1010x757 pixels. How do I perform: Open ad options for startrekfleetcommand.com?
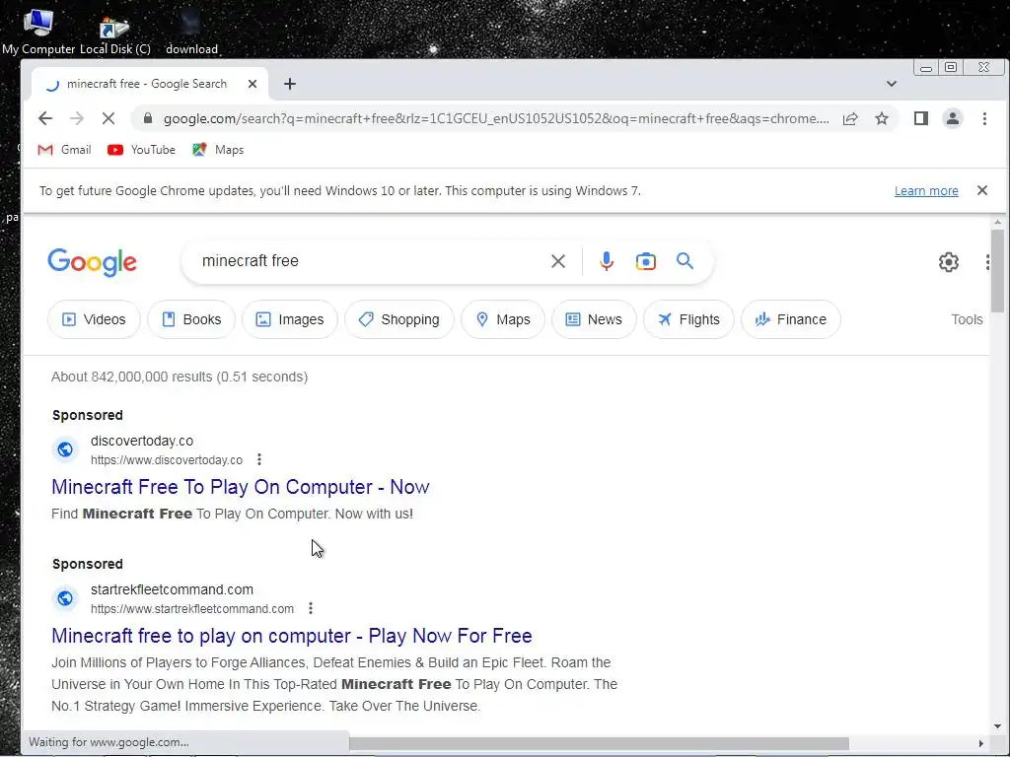311,608
